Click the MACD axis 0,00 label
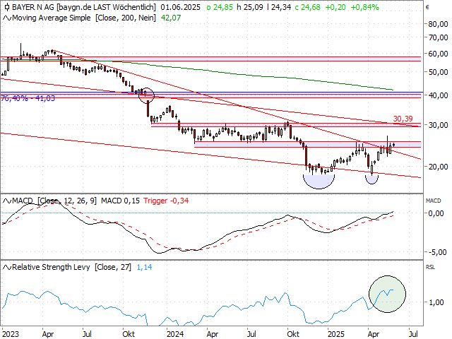The image size is (452, 339). coord(436,213)
